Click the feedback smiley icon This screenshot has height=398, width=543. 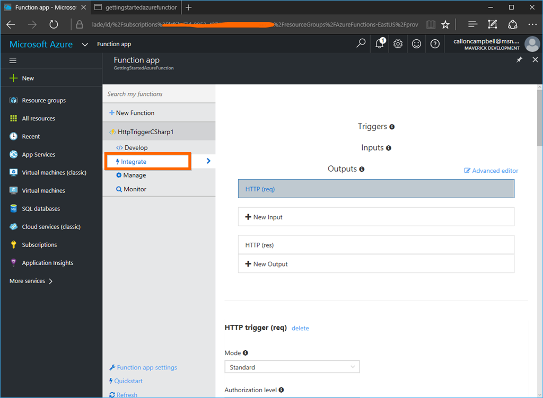pyautogui.click(x=417, y=44)
